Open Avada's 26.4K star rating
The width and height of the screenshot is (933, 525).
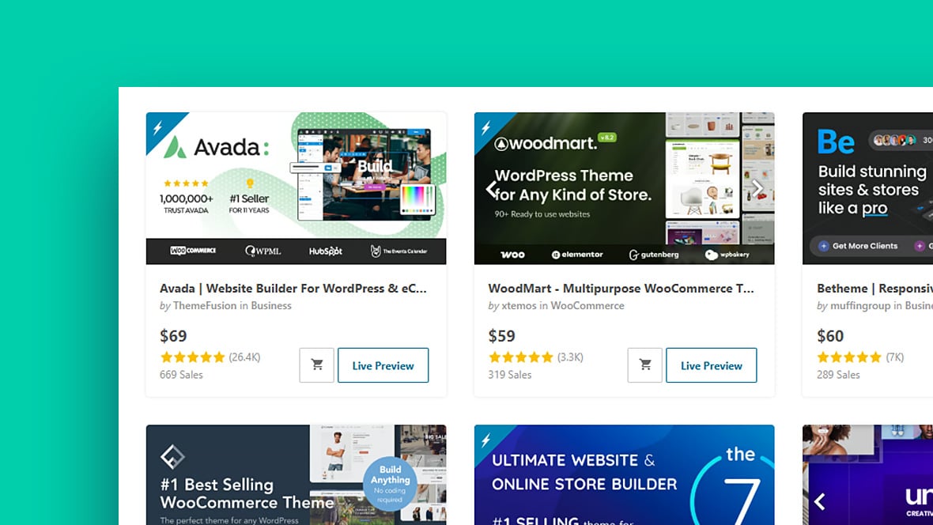(210, 357)
